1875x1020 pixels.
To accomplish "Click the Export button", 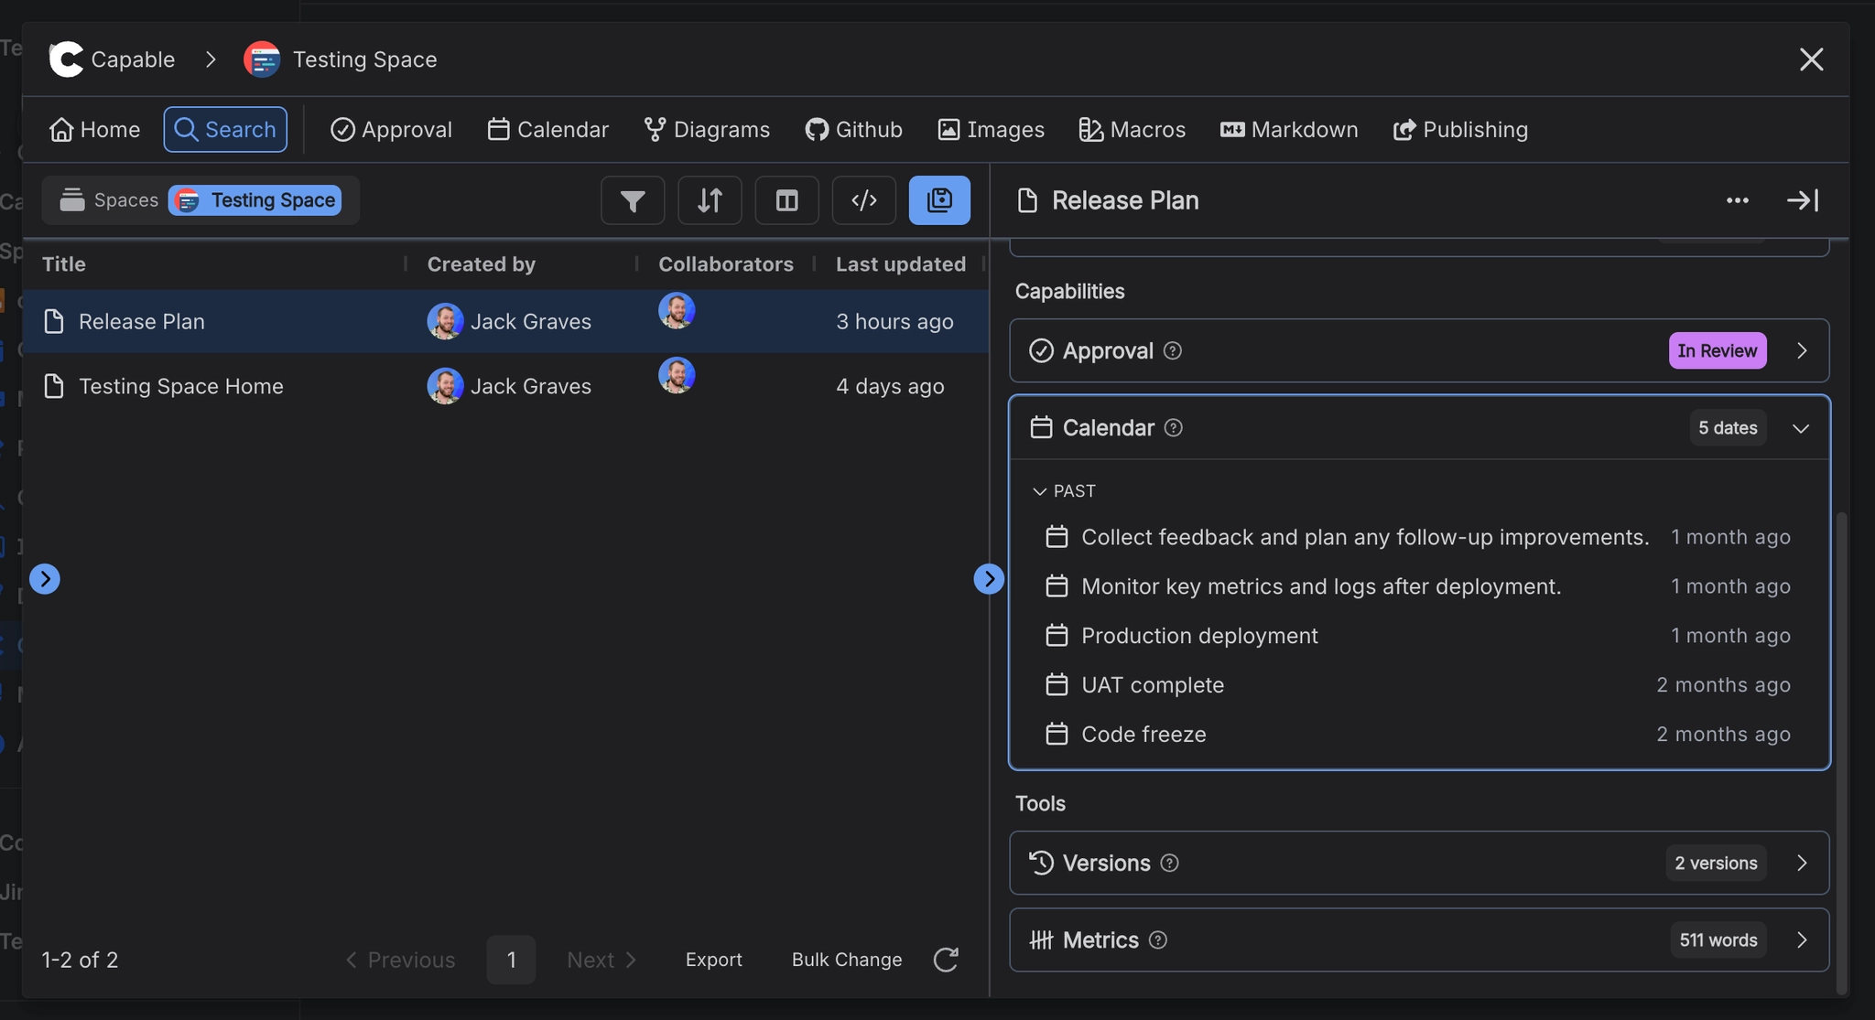I will tap(714, 960).
